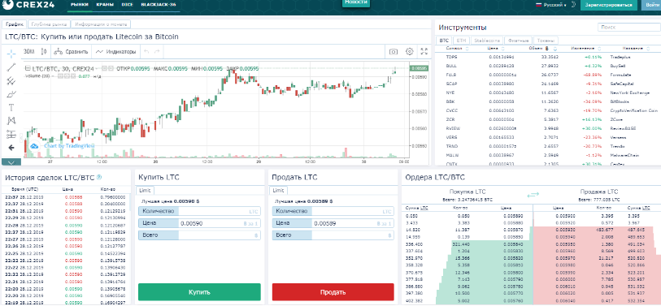The height and width of the screenshot is (306, 661).
Task: Click the Новости news button
Action: [356, 3]
